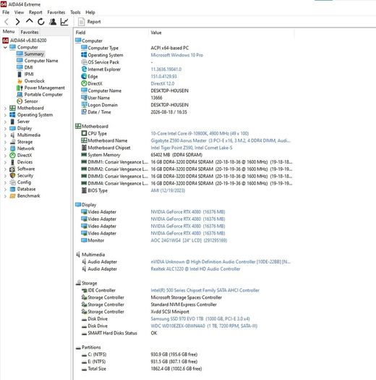Open the Intel Tiger Point Z590 chipset link
The image size is (376, 380).
coord(192,148)
